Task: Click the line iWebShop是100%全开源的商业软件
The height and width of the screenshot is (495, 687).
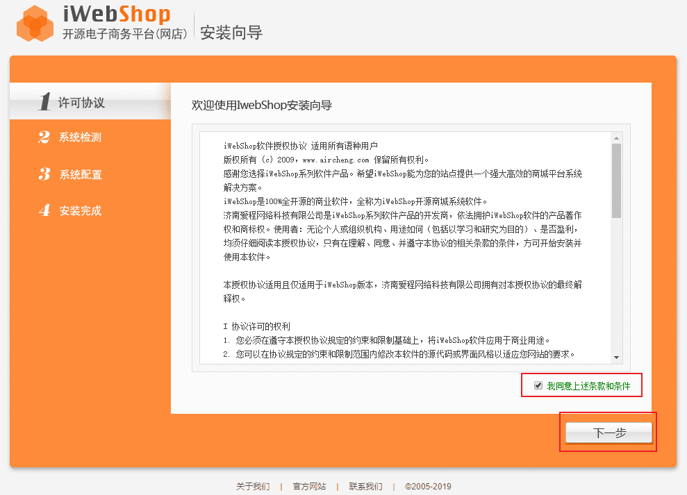Action: 356,201
